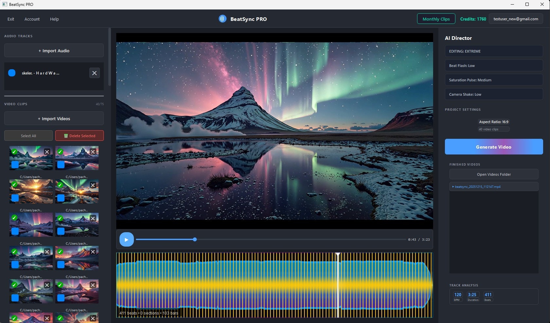Click the X icon on the first aurora clip thumbnail
Image resolution: width=550 pixels, height=323 pixels.
click(x=47, y=152)
